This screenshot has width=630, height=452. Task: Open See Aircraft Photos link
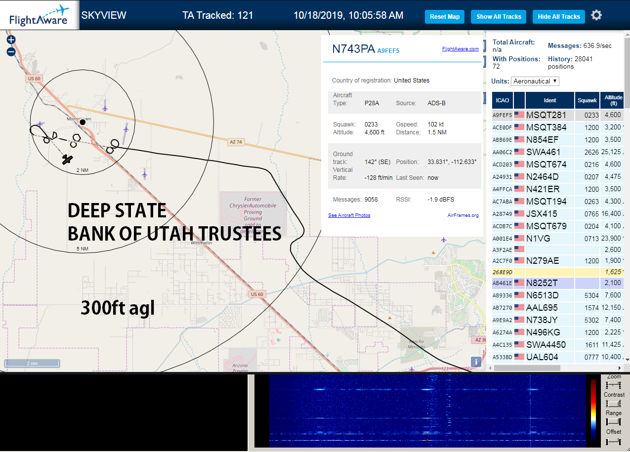point(349,215)
